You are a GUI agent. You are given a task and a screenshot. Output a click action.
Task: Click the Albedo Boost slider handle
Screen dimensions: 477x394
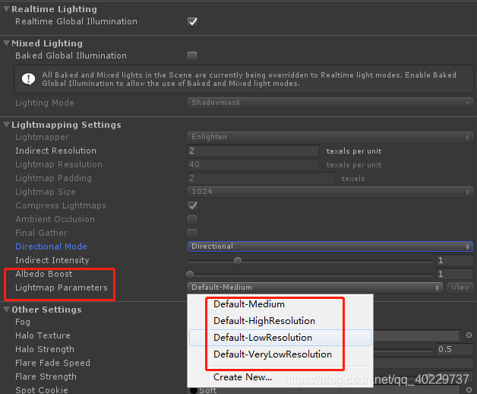(190, 275)
